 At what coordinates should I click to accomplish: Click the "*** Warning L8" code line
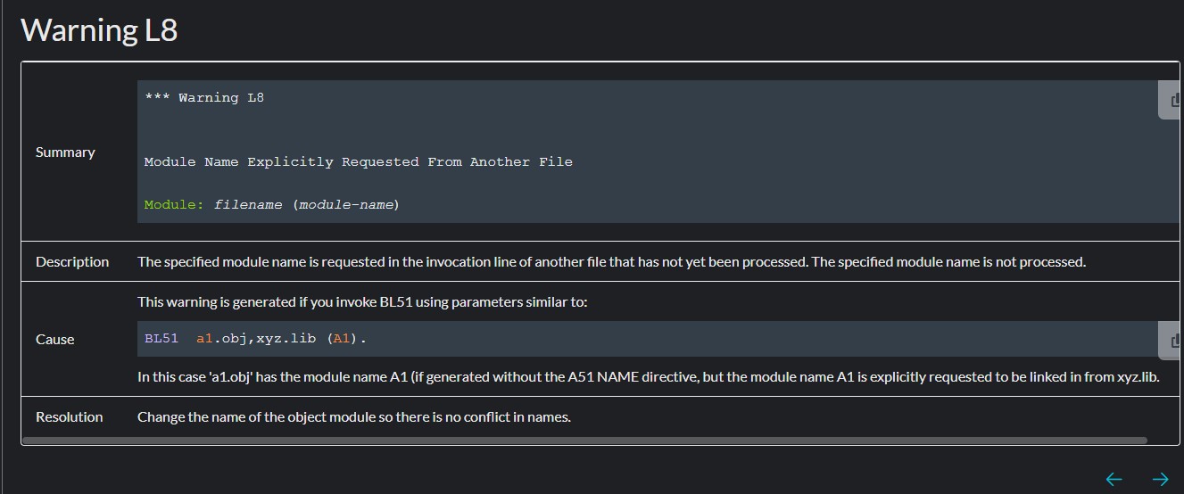pyautogui.click(x=204, y=98)
